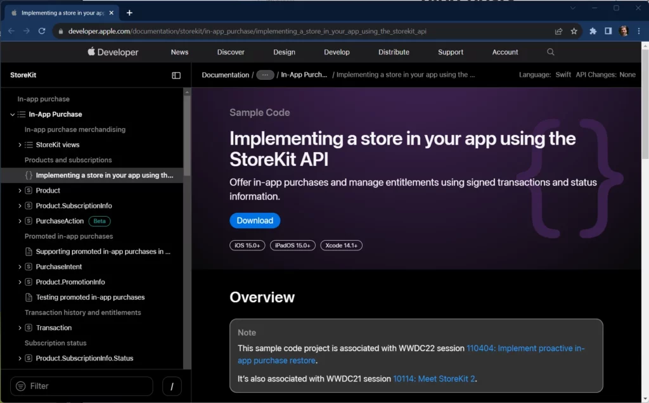
Task: Expand the PurchaseIntent tree item
Action: click(x=20, y=267)
